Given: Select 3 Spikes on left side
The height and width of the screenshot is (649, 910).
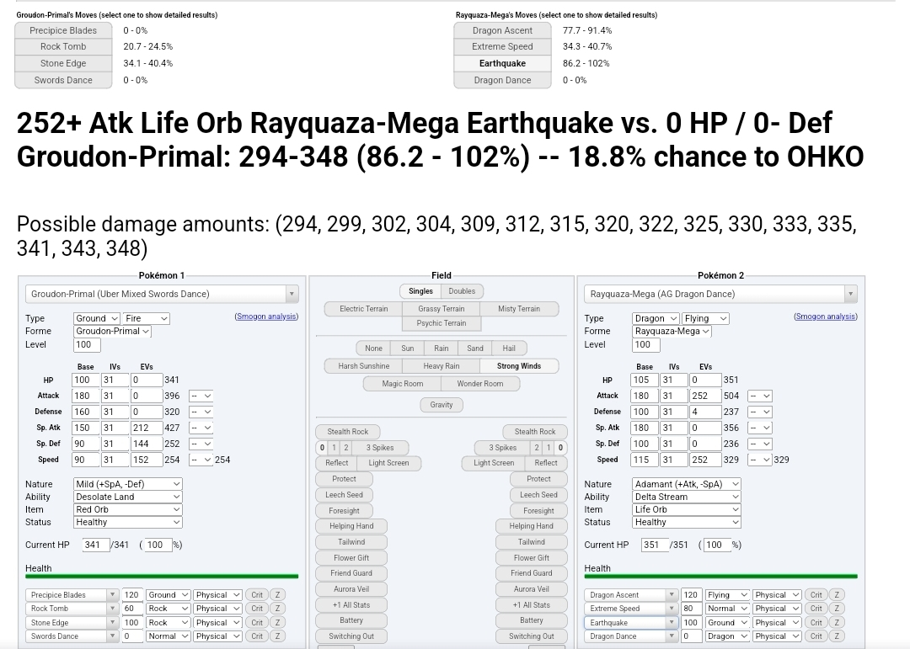Looking at the screenshot, I should pyautogui.click(x=381, y=448).
